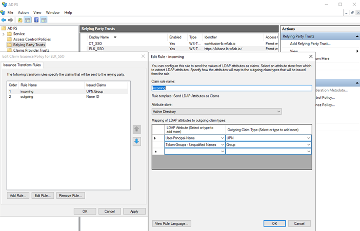Click the blue Help toolbar icon
The width and height of the screenshot is (360, 231).
[36, 20]
